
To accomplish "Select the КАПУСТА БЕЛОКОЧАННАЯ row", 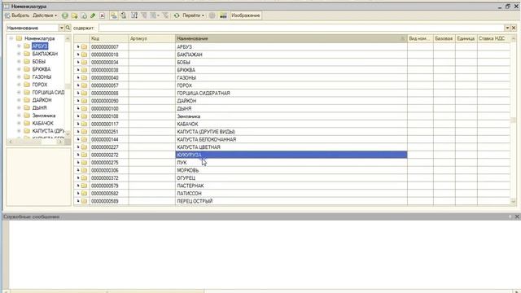I will coord(291,139).
